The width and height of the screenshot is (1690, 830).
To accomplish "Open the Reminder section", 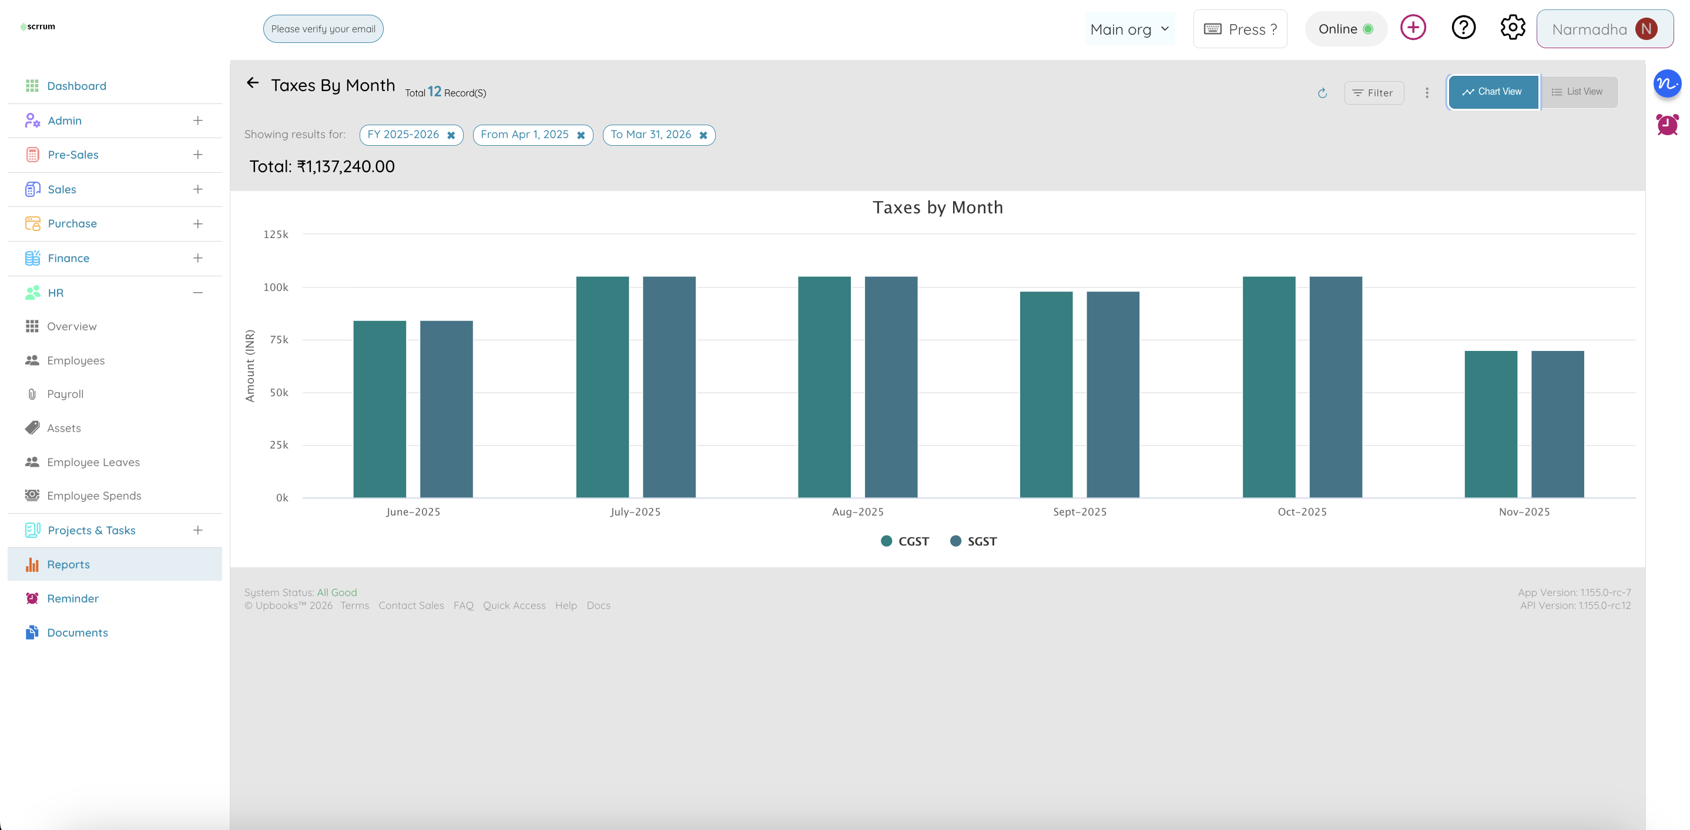I will pyautogui.click(x=72, y=598).
